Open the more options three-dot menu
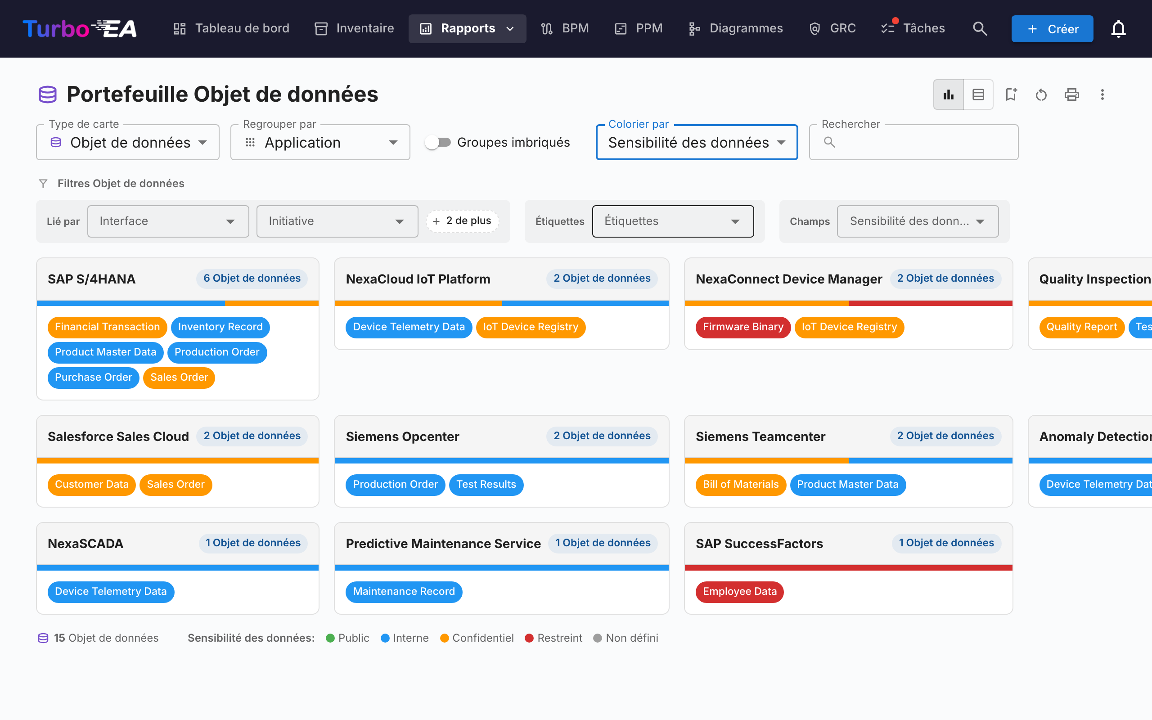Image resolution: width=1152 pixels, height=720 pixels. 1102,94
